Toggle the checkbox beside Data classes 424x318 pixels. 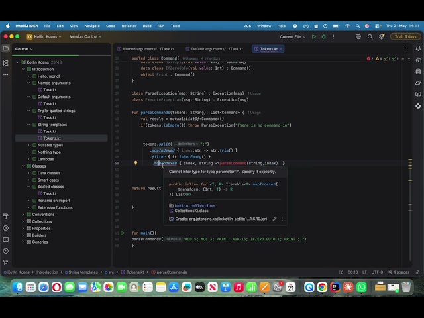coord(34,173)
